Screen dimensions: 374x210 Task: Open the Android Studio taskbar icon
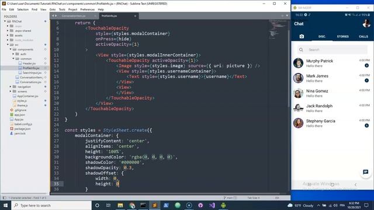click(223, 205)
